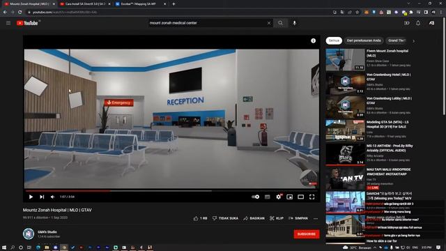This screenshot has height=251, width=446.
Task: Like the video
Action: click(200, 218)
